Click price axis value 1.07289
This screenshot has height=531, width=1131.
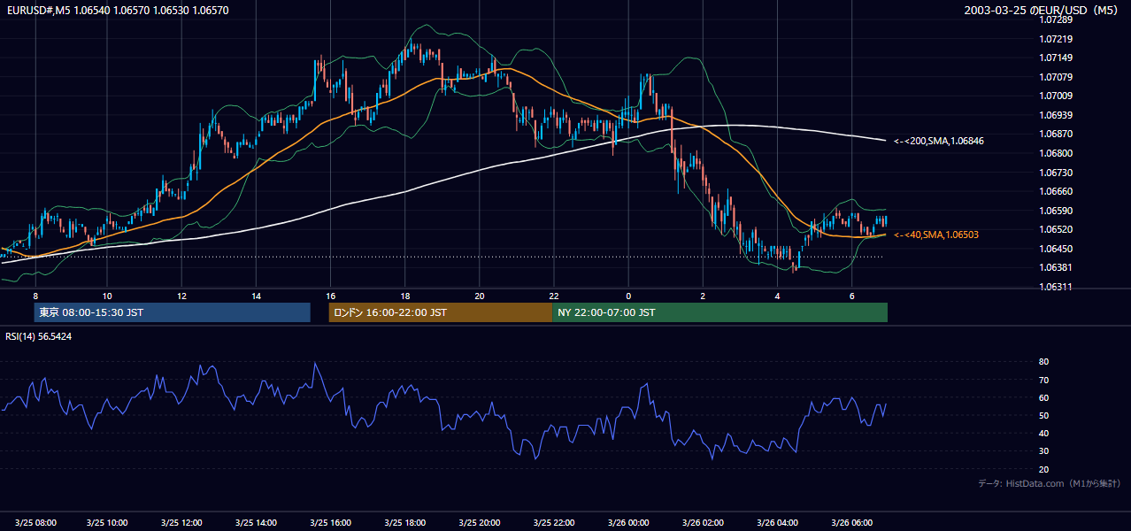[x=1056, y=19]
